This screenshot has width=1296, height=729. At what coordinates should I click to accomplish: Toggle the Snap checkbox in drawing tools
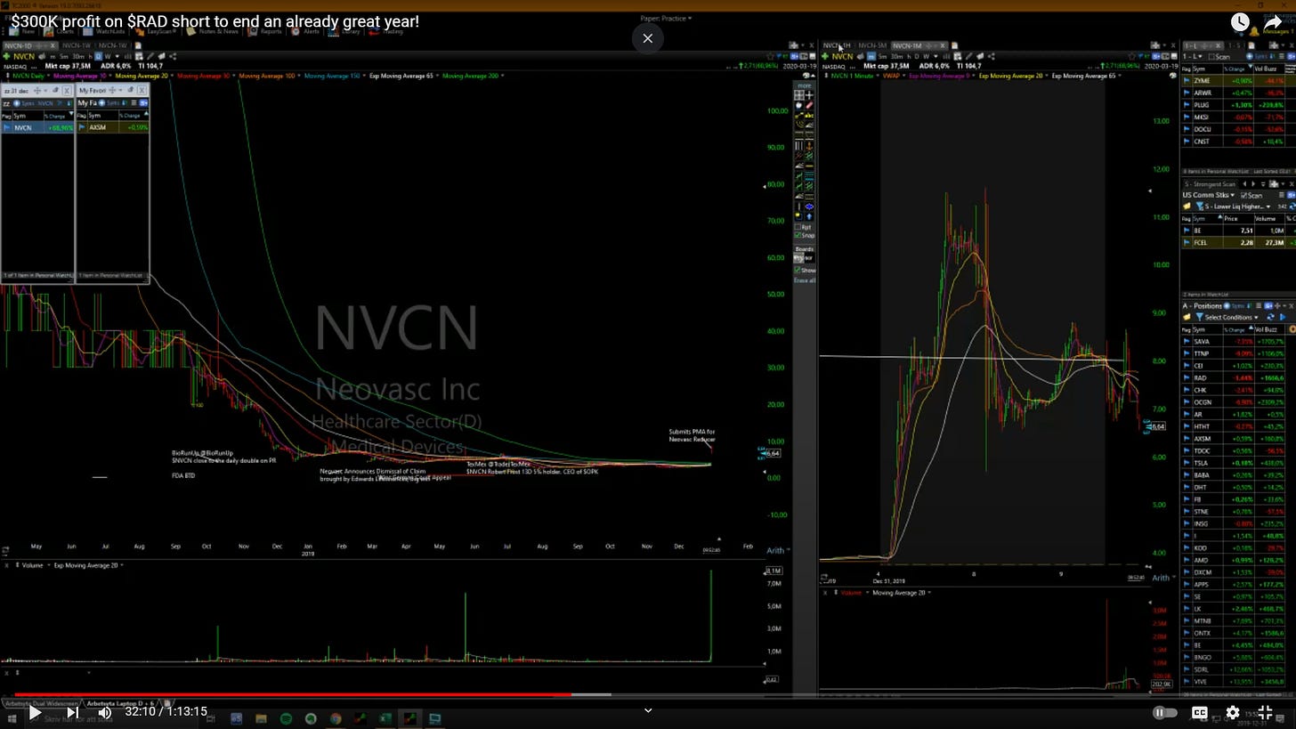[798, 236]
